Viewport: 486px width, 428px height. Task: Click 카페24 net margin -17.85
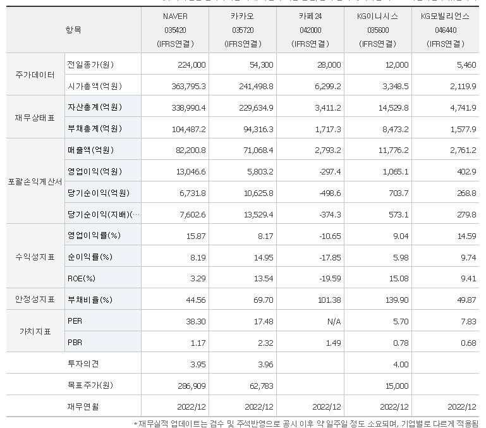coord(330,257)
